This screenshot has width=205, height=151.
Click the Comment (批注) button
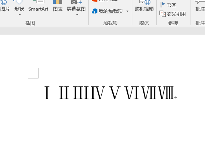pos(200,6)
